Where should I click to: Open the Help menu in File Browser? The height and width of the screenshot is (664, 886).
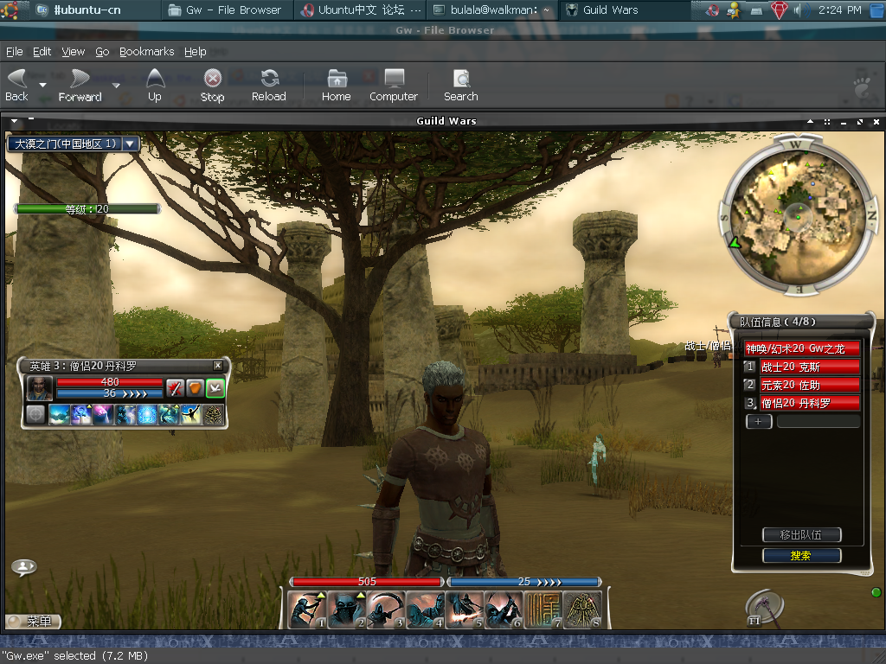coord(196,52)
